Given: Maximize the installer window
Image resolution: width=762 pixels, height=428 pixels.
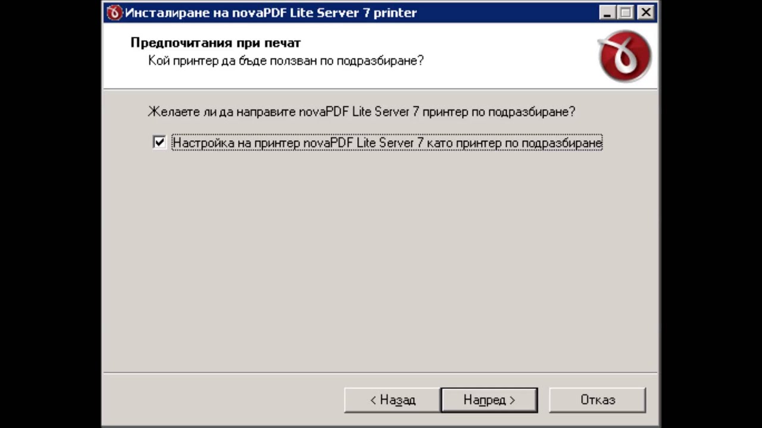Looking at the screenshot, I should pyautogui.click(x=626, y=12).
